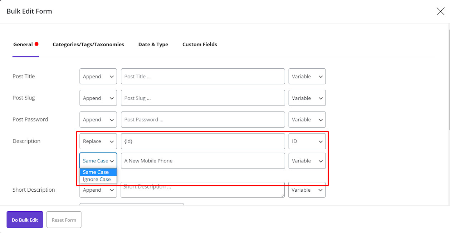The width and height of the screenshot is (450, 233).
Task: Click the 'Post Password' field label
Action: point(30,120)
